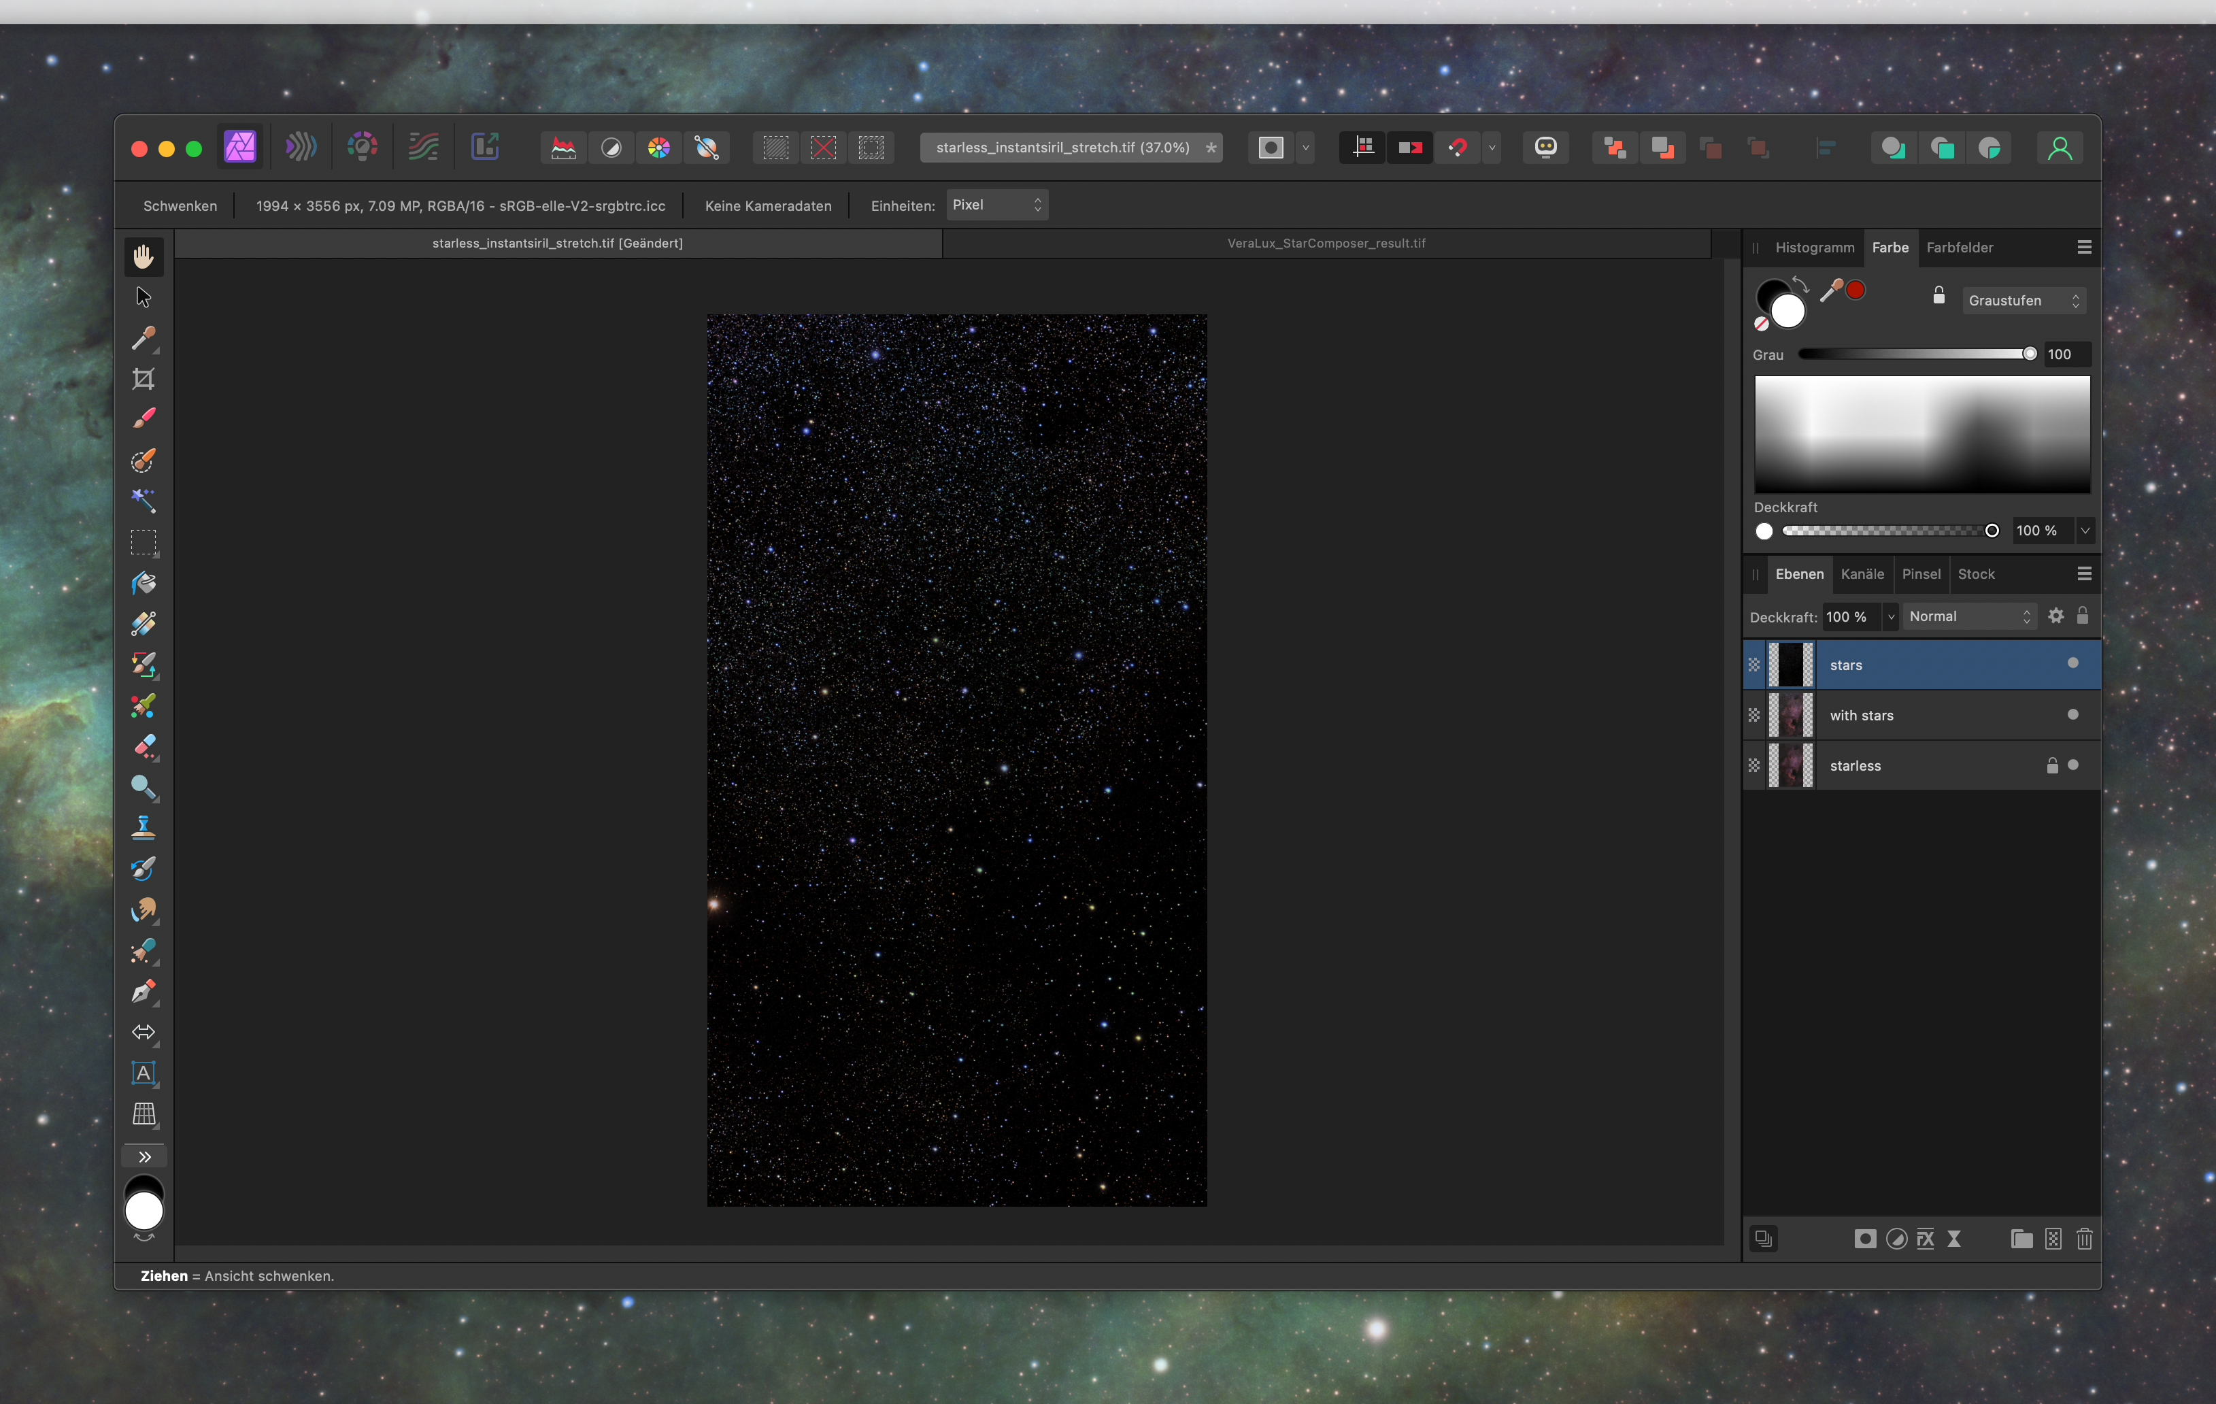Click the Grau slider handle
The width and height of the screenshot is (2216, 1404).
2029,354
